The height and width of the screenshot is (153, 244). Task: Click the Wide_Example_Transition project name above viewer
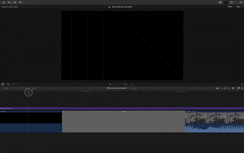(x=122, y=7)
